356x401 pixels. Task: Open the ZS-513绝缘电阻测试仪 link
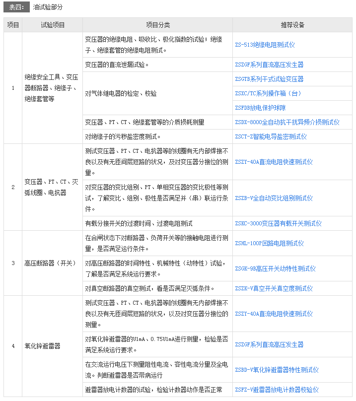pos(265,45)
